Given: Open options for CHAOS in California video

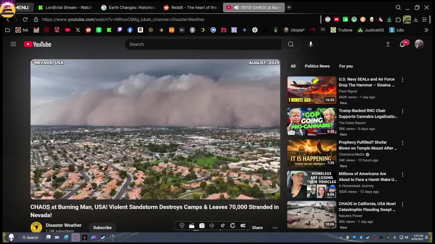Looking at the screenshot, I should 403,204.
